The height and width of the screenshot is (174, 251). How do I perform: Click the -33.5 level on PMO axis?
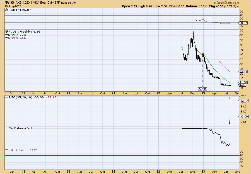coord(243,112)
